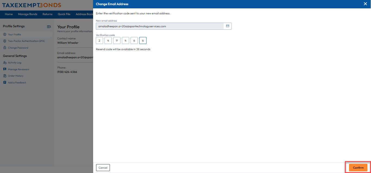Image resolution: width=371 pixels, height=173 pixels.
Task: Select second verification code box with 4
Action: coord(108,40)
